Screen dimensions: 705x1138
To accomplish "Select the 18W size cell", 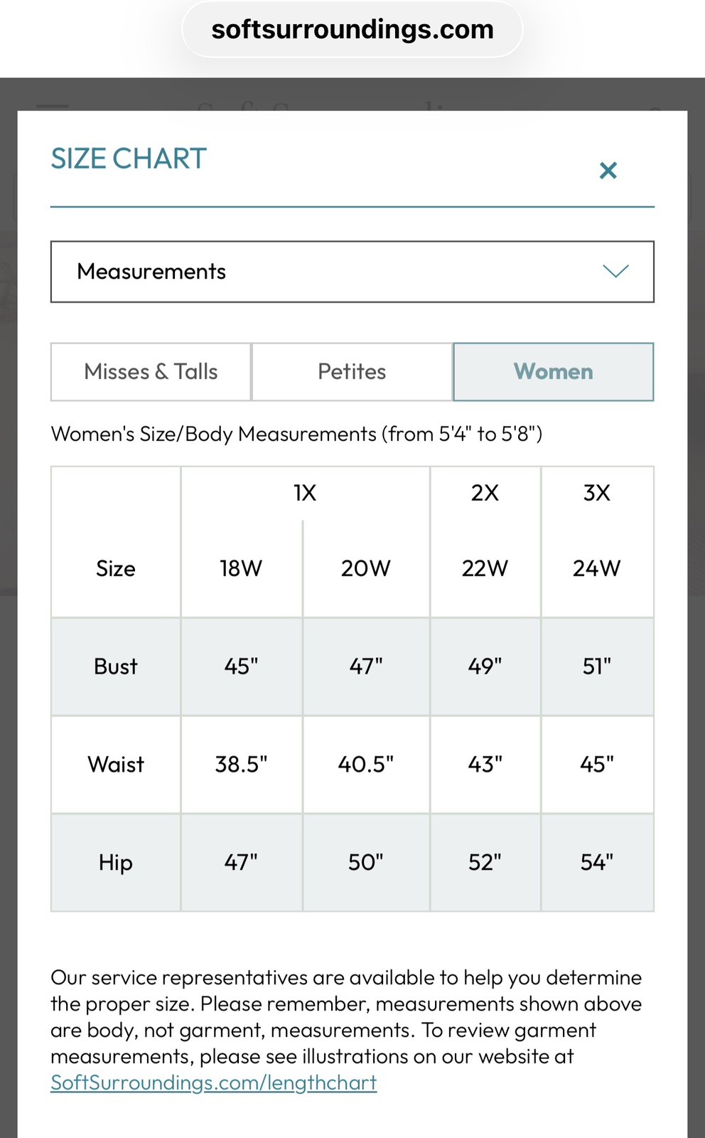I will [x=241, y=568].
